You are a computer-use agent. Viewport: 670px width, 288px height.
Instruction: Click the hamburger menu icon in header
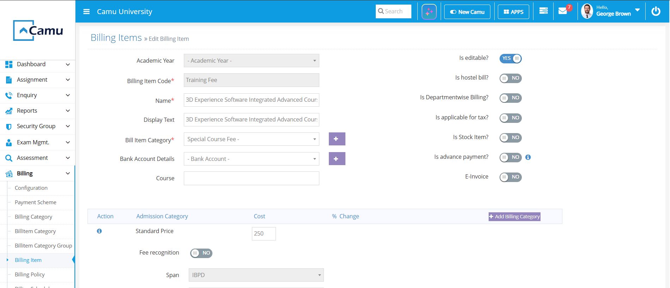pos(86,12)
